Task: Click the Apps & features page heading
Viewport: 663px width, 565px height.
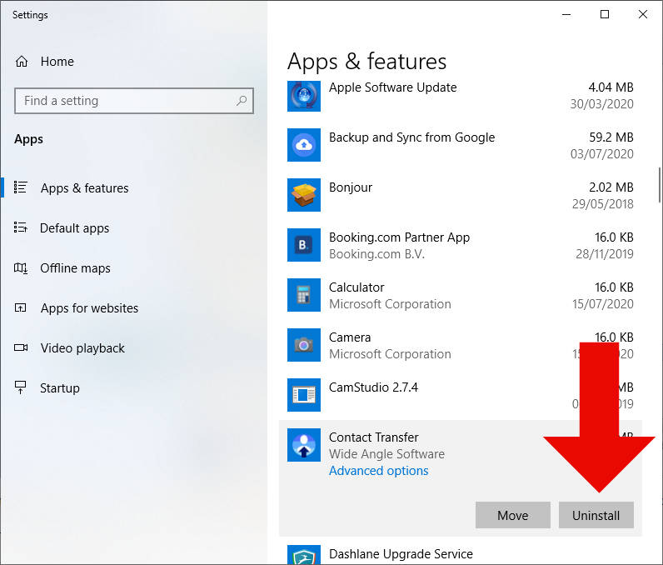Action: (x=366, y=62)
